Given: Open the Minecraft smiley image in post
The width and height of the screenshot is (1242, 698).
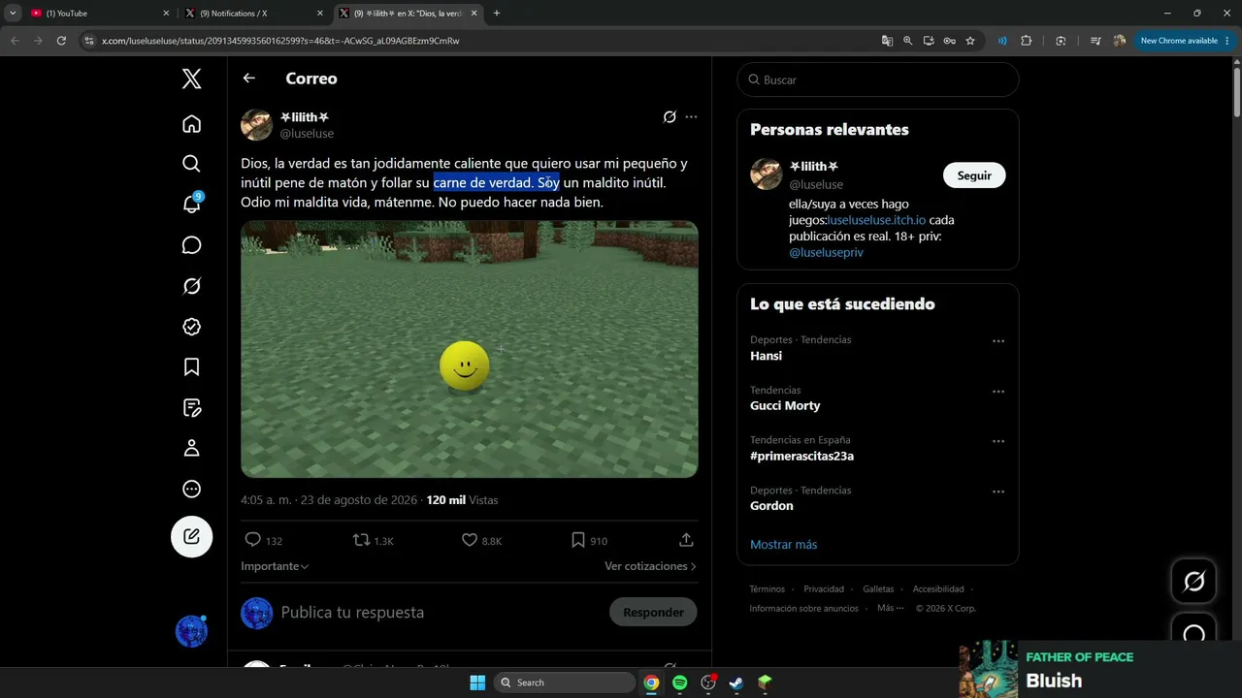Looking at the screenshot, I should (470, 349).
